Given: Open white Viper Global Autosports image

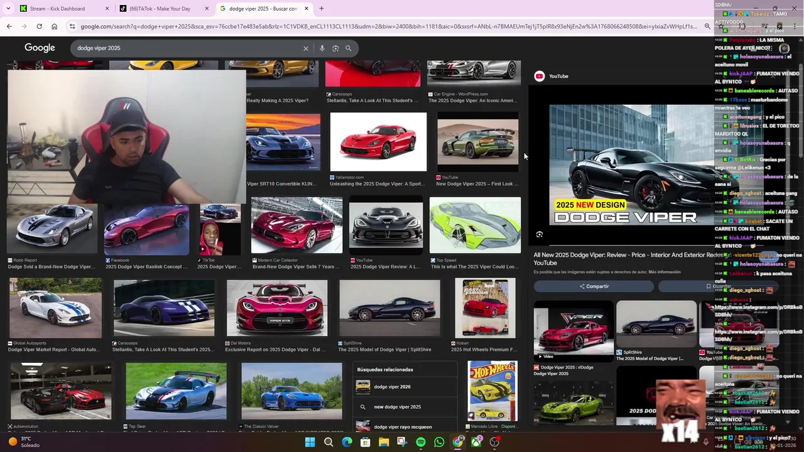Looking at the screenshot, I should coord(55,308).
